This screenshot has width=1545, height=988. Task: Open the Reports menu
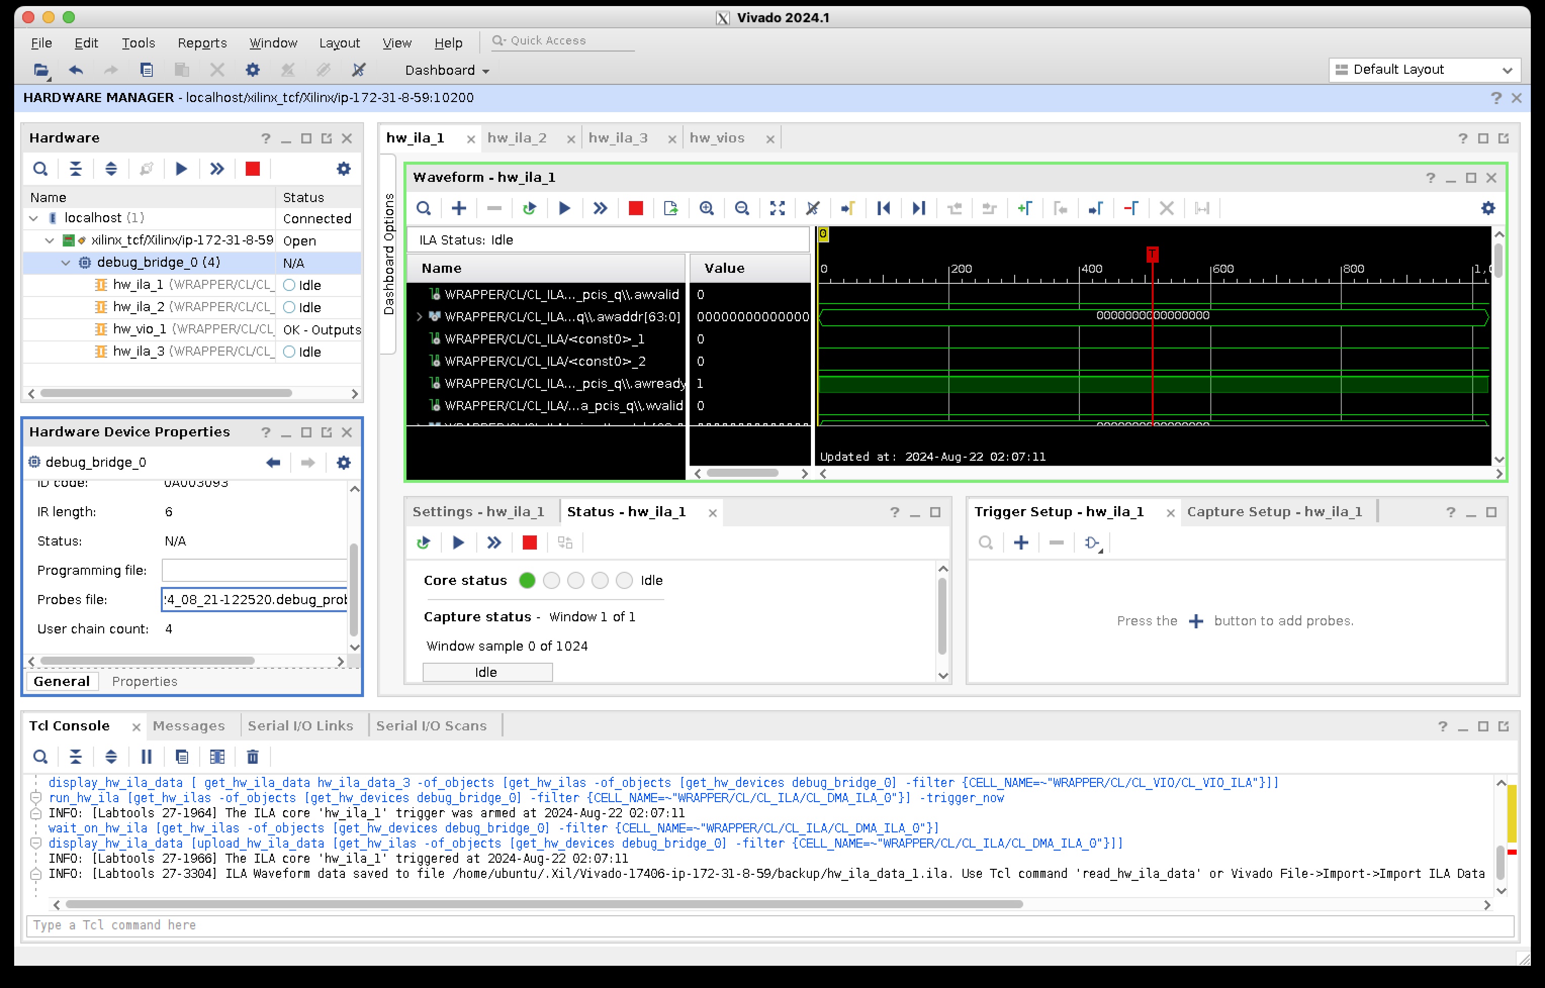(202, 43)
